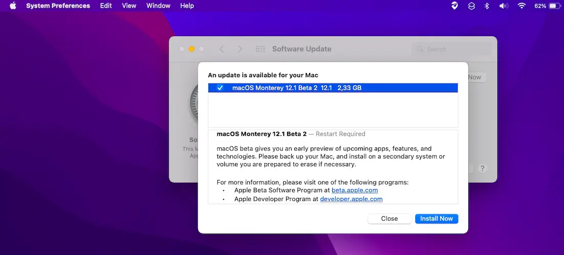The image size is (564, 255).
Task: Go forward with the right chevron
Action: click(240, 49)
